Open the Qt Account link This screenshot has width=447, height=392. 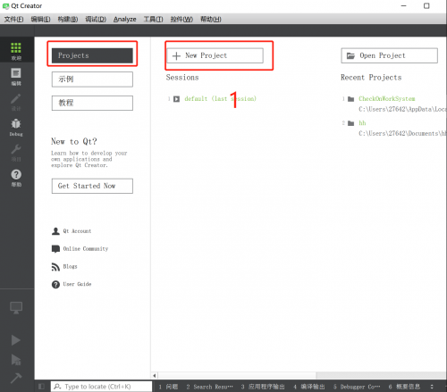77,231
